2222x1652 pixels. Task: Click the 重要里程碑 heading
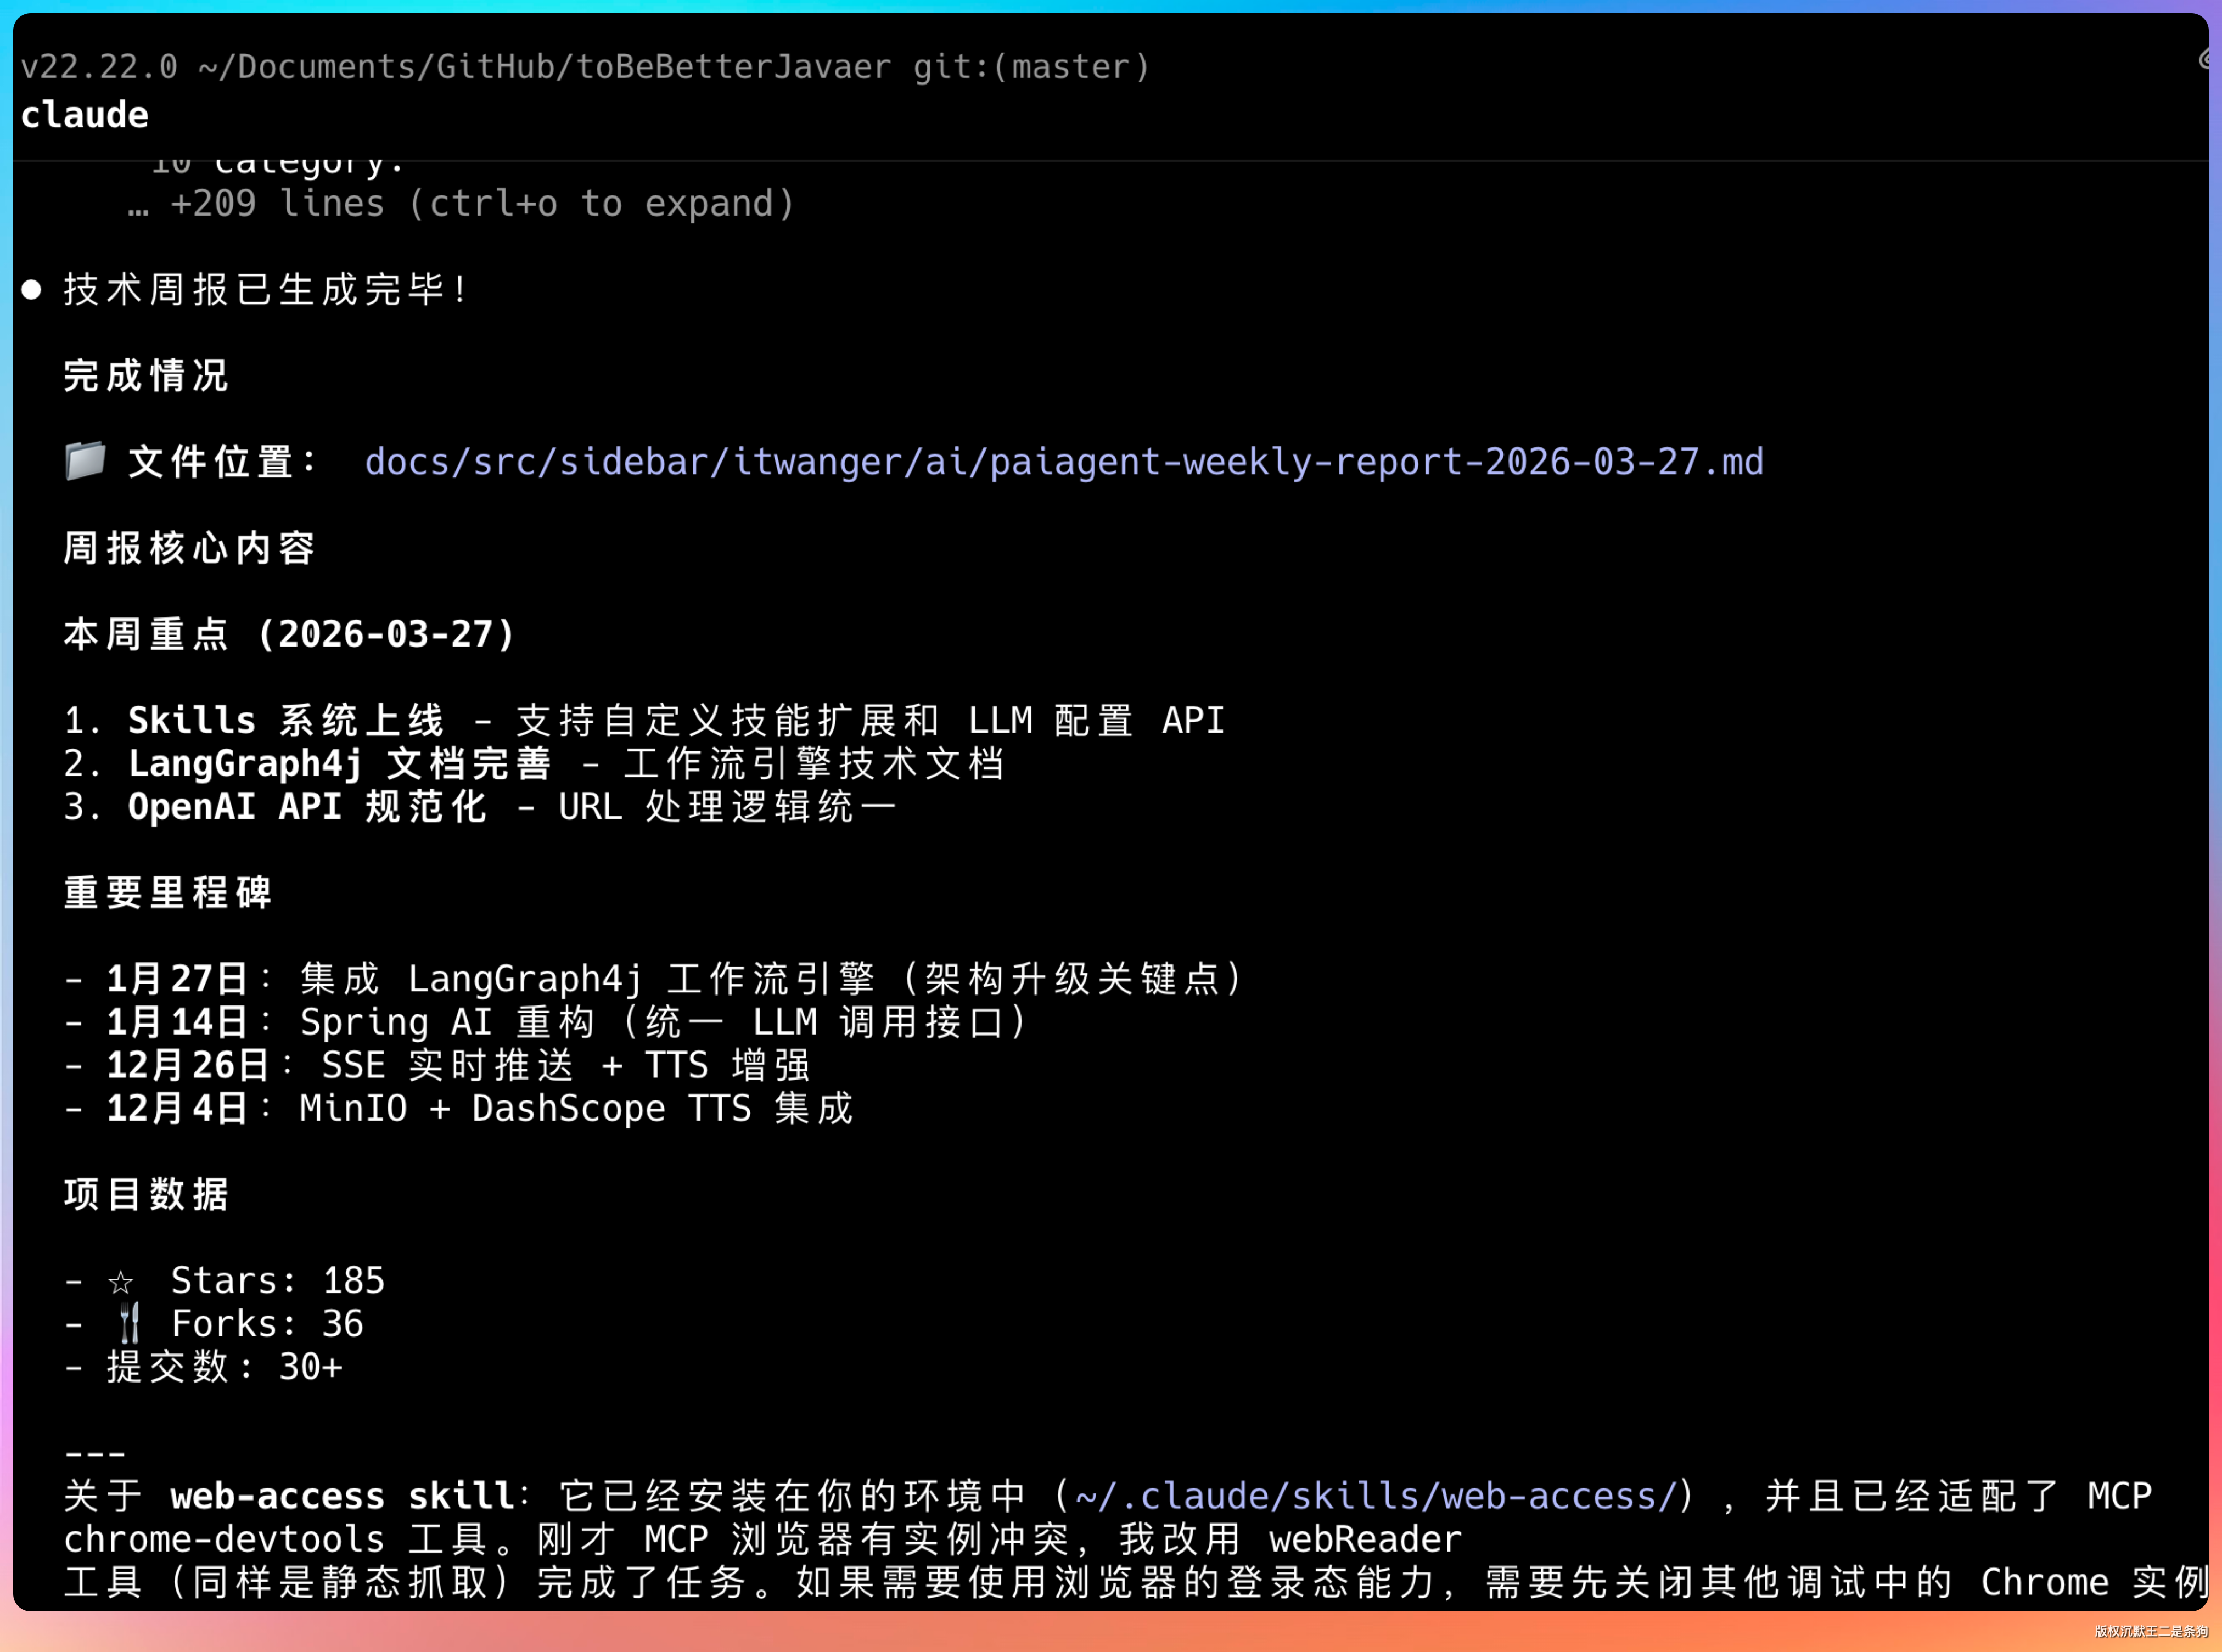[168, 892]
